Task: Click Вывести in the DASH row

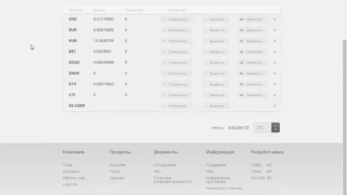Action: click(x=215, y=74)
